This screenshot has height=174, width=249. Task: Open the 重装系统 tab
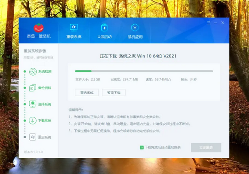coord(74,31)
